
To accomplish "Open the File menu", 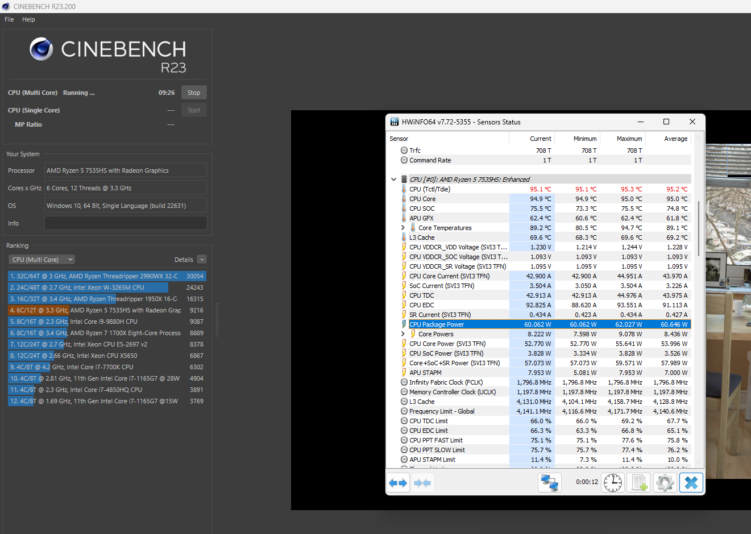I will (9, 19).
